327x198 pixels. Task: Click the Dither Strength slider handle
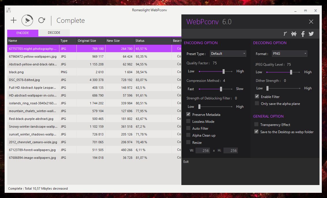(268, 88)
